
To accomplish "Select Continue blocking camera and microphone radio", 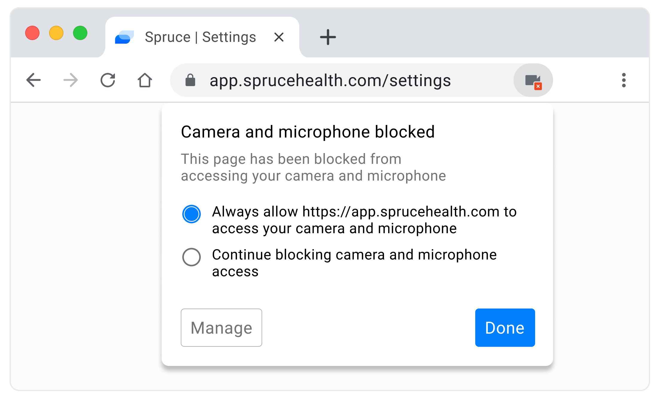I will pos(192,257).
